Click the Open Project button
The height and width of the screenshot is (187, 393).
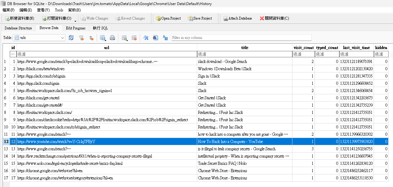tap(169, 18)
